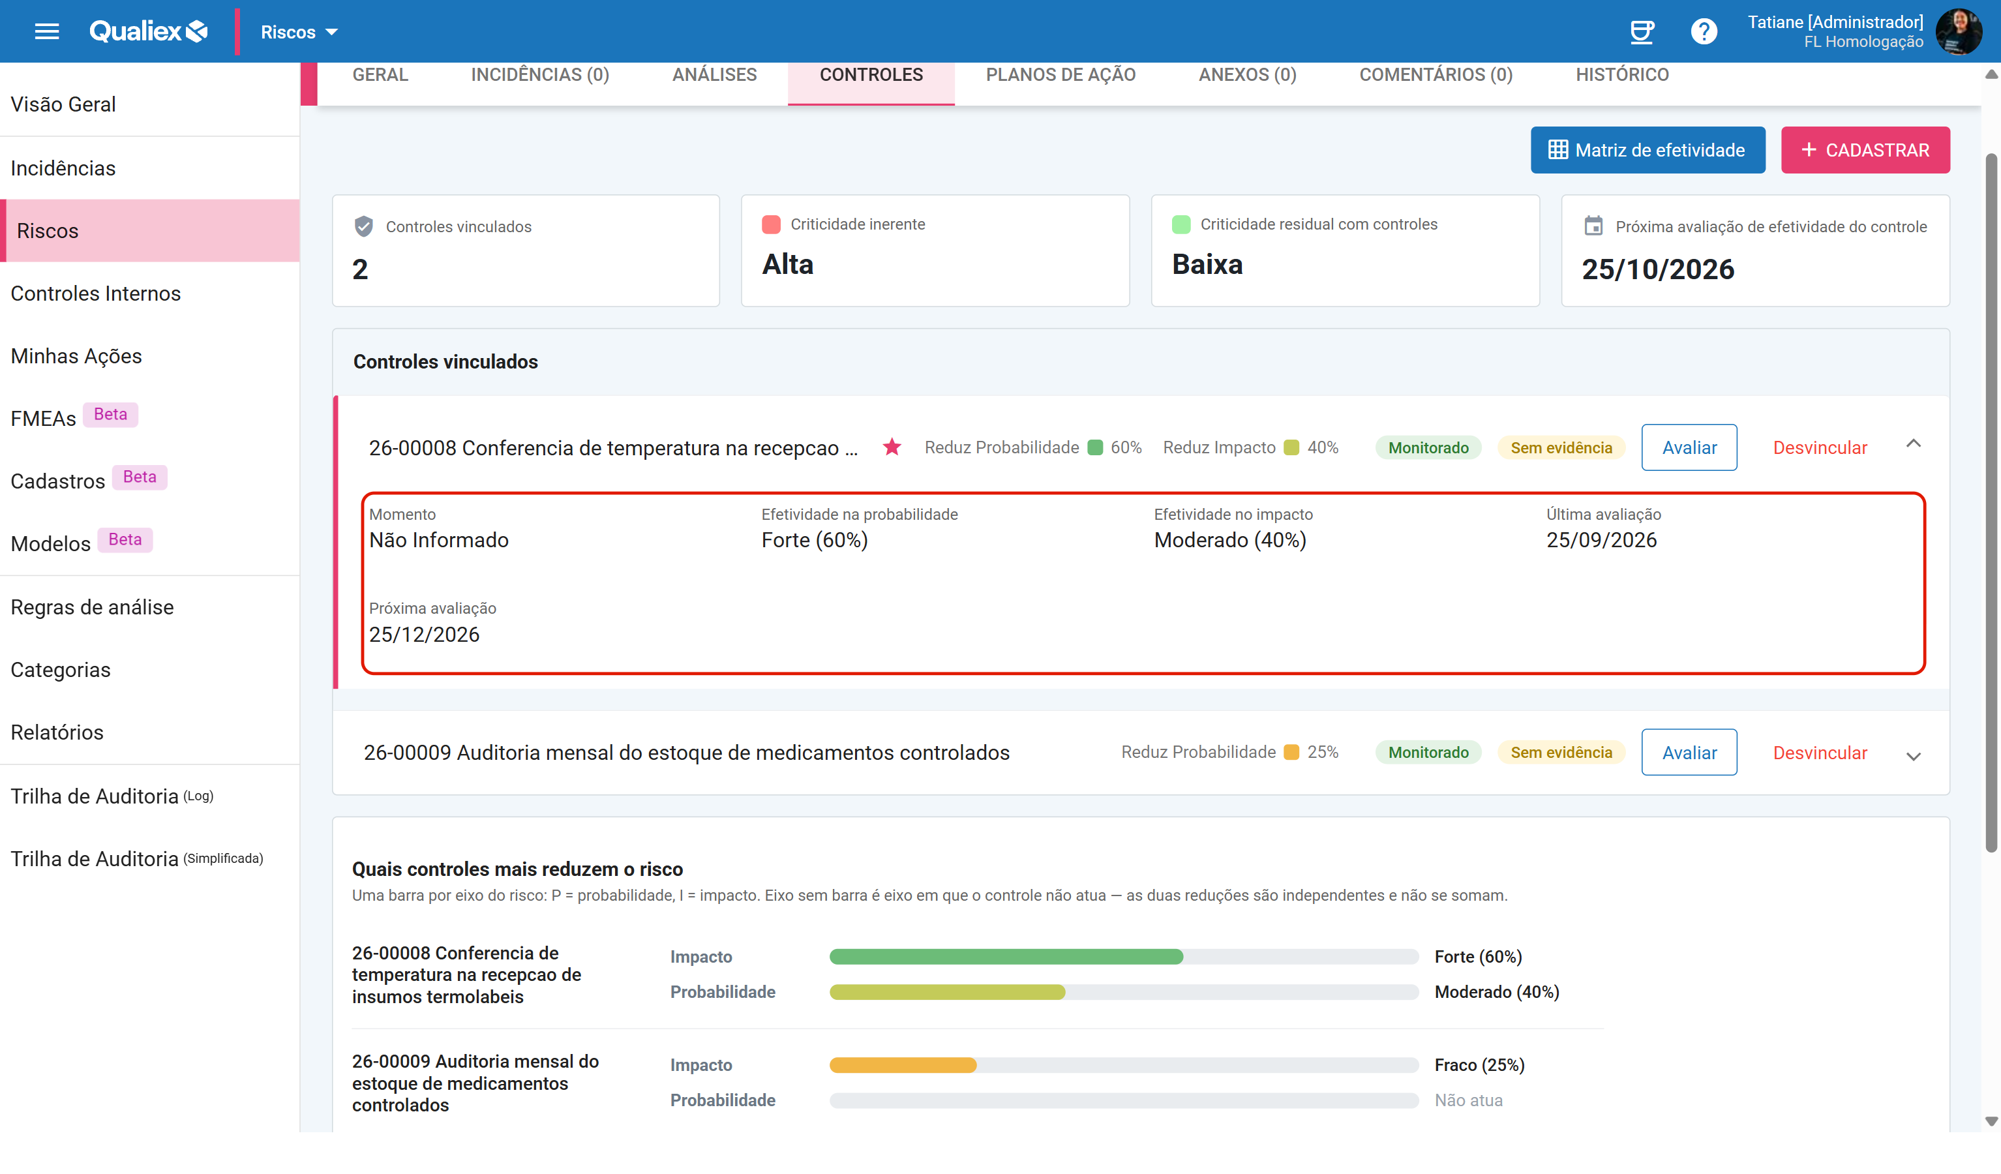This screenshot has width=2001, height=1174.
Task: Open Trilha de Auditoria (Log)
Action: (x=150, y=796)
